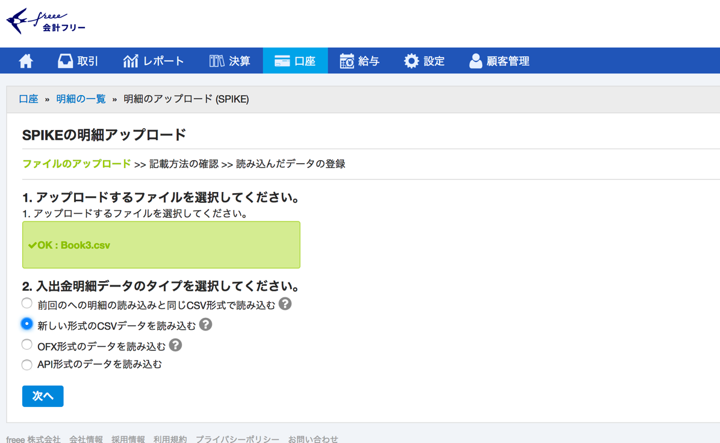Click the ファイルのアップロード step link
This screenshot has height=443, width=720.
[76, 164]
